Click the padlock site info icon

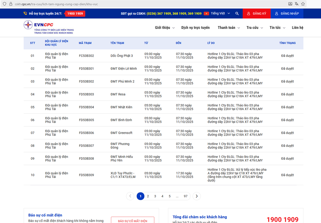pos(10,4)
